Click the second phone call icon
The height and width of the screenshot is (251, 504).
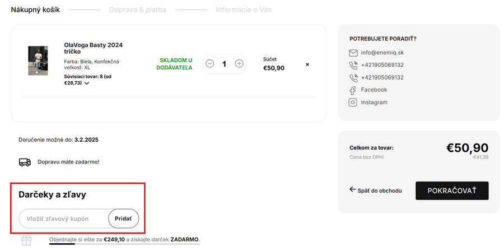click(x=353, y=78)
